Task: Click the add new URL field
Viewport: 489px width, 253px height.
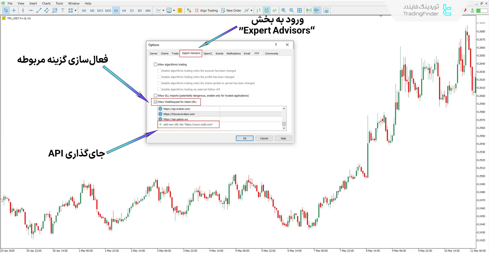Action: click(x=188, y=124)
